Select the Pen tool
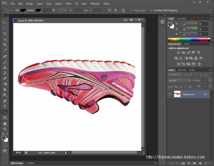The image size is (214, 166). (x=5, y=101)
